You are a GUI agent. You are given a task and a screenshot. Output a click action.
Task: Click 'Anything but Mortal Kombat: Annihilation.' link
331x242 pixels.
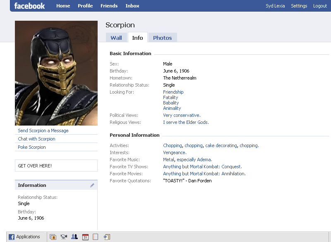coord(204,174)
